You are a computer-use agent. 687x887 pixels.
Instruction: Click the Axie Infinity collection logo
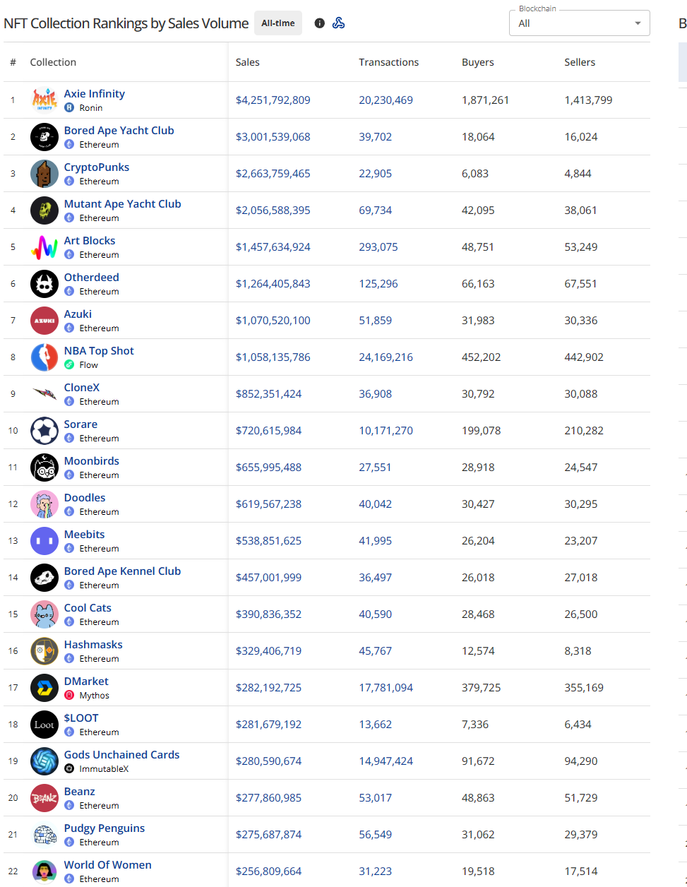(x=44, y=100)
